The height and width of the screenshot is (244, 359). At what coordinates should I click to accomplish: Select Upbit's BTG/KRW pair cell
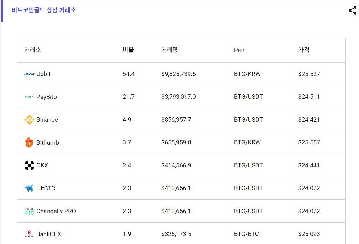tap(247, 74)
